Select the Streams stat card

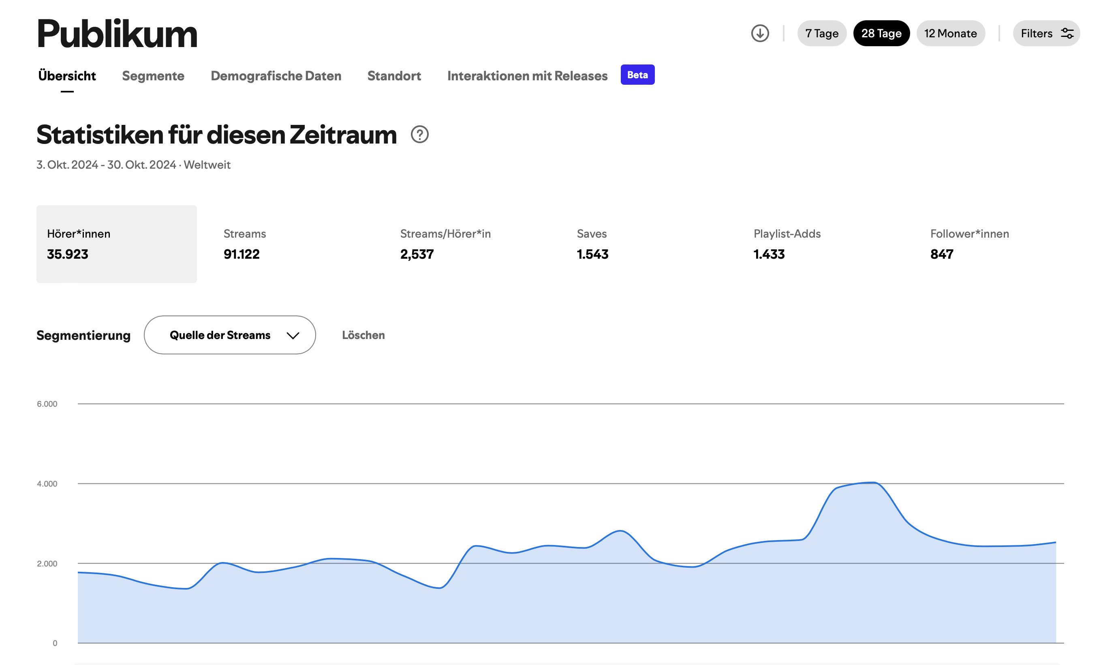coord(244,244)
